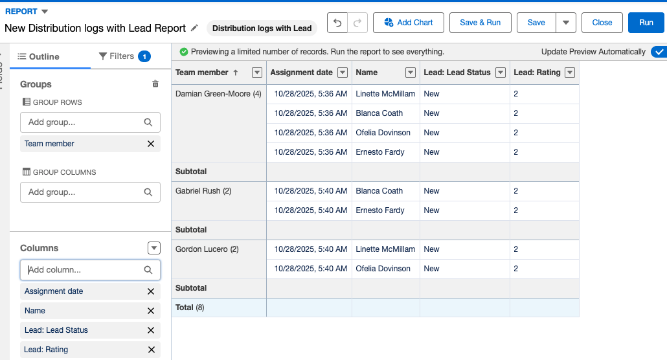667x360 pixels.
Task: Remove the Name column from list
Action: tap(151, 311)
